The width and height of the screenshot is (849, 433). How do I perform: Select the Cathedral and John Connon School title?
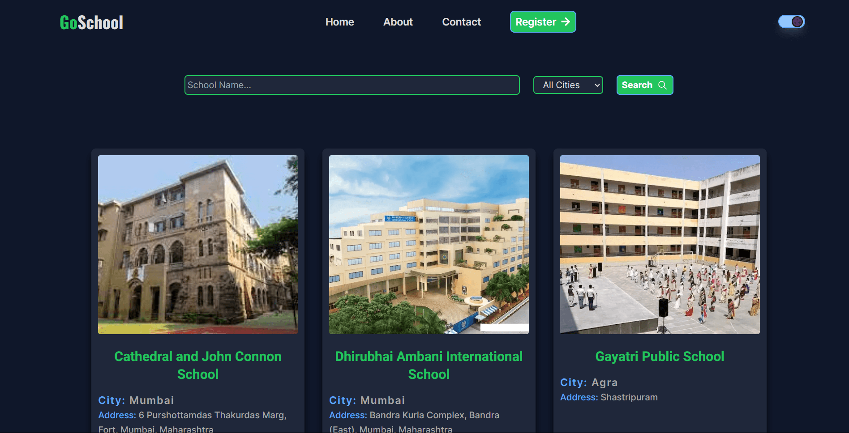(x=198, y=365)
